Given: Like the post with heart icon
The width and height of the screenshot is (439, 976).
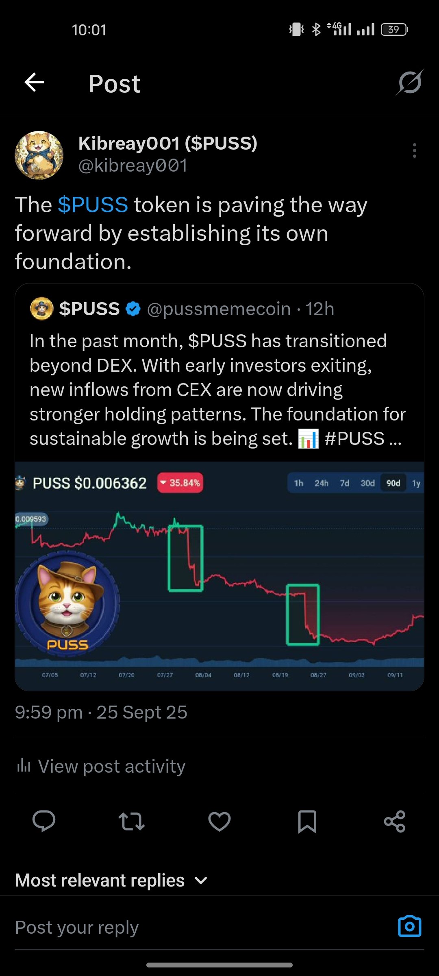Looking at the screenshot, I should (x=219, y=821).
